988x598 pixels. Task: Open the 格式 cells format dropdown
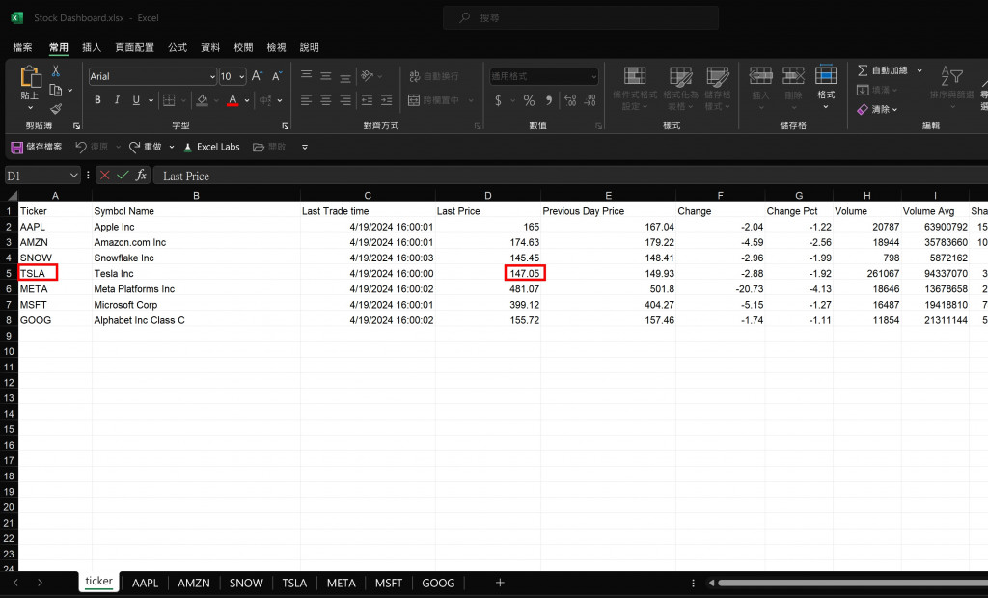pyautogui.click(x=826, y=87)
